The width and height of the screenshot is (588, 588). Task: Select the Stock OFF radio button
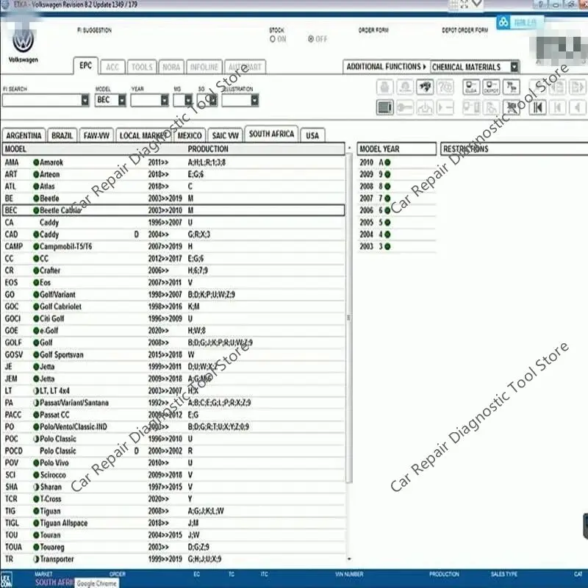311,39
